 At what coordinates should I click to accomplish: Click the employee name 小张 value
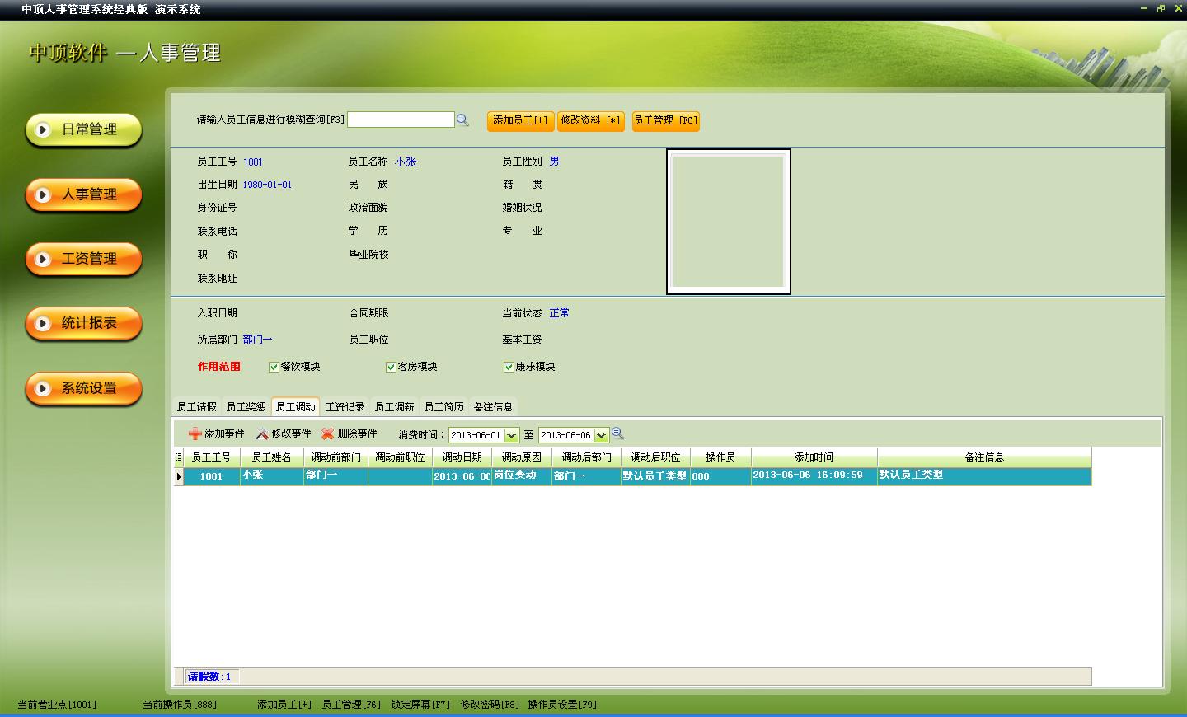406,162
